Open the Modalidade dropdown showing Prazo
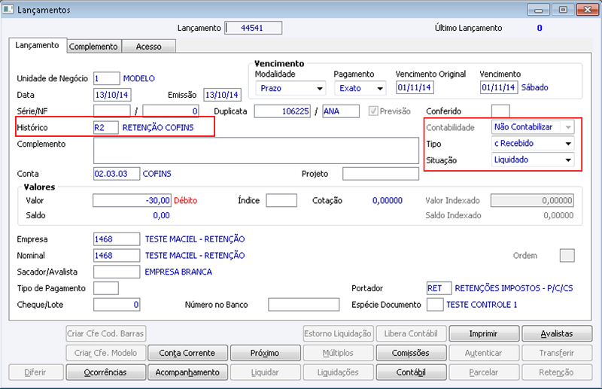Image resolution: width=602 pixels, height=389 pixels. pos(290,88)
